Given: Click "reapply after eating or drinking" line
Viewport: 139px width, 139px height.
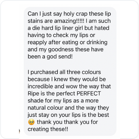Looking at the screenshot, I should pos(67,43).
